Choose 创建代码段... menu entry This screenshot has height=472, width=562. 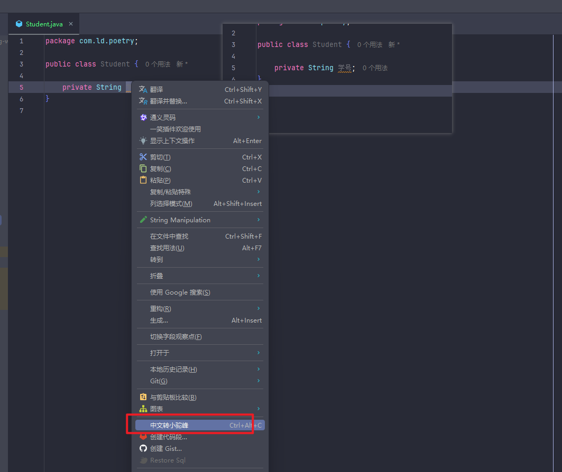tap(200, 437)
